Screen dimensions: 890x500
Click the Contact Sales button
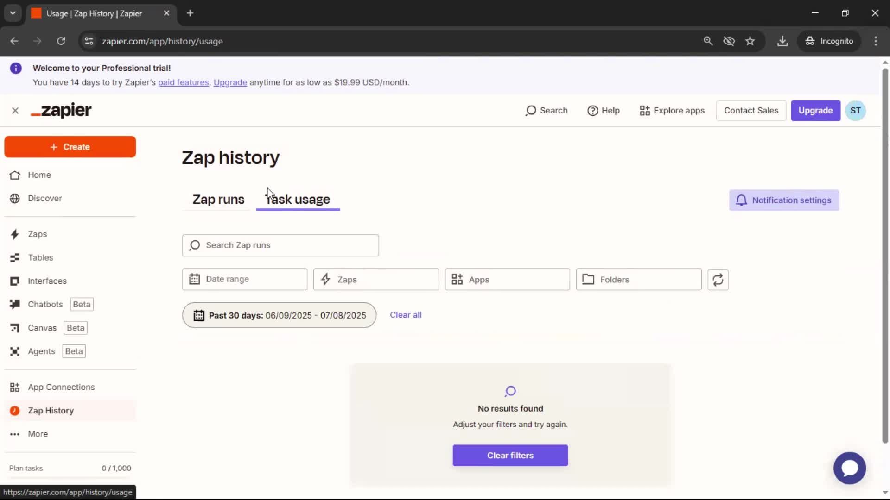[x=751, y=111]
